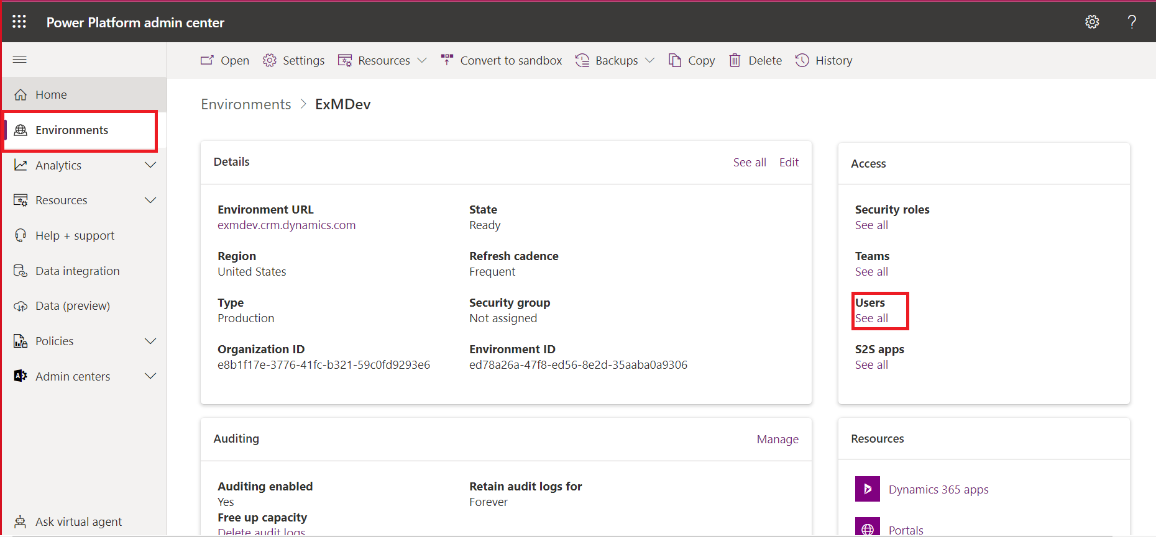Expand the Policies sidebar chevron
This screenshot has height=537, width=1156.
click(x=150, y=341)
